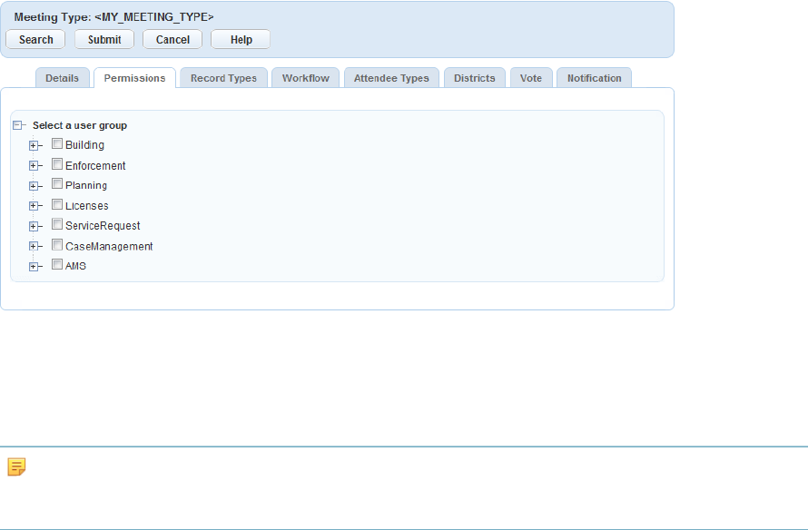Select the ServiceRequest checkbox
The height and width of the screenshot is (530, 808).
[x=57, y=224]
